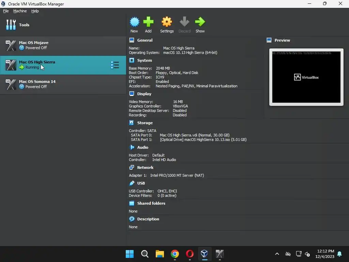Click the Intel HD Audio controller value
The image size is (349, 262).
coord(164,160)
